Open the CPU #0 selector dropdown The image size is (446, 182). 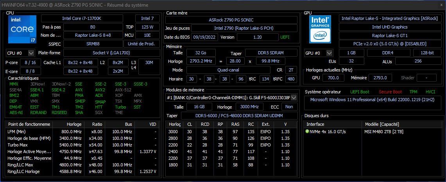[x=21, y=53]
